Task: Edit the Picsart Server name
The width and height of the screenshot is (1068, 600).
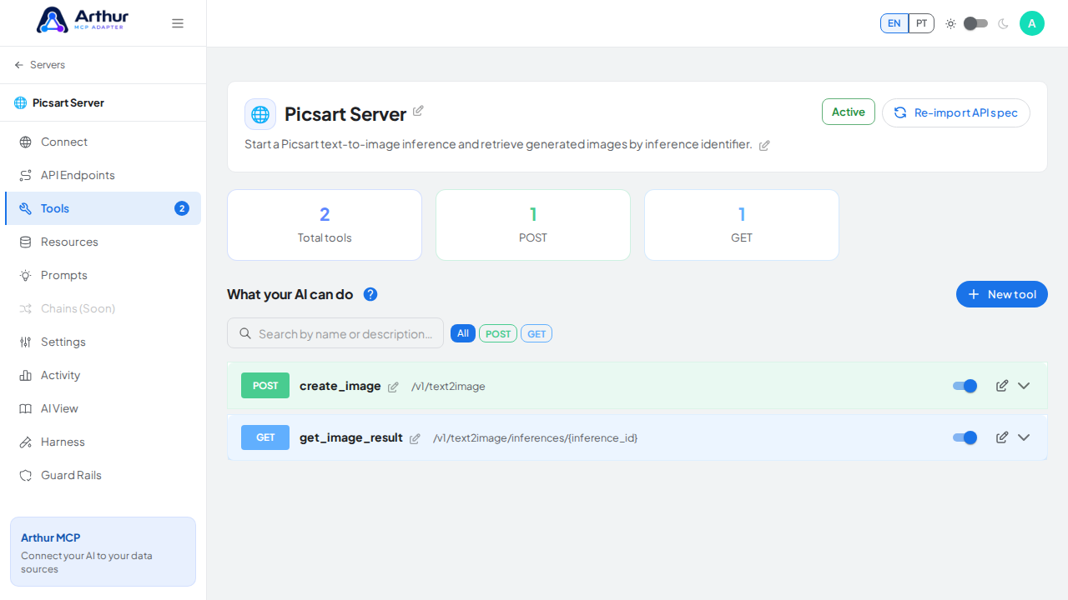Action: 418,111
